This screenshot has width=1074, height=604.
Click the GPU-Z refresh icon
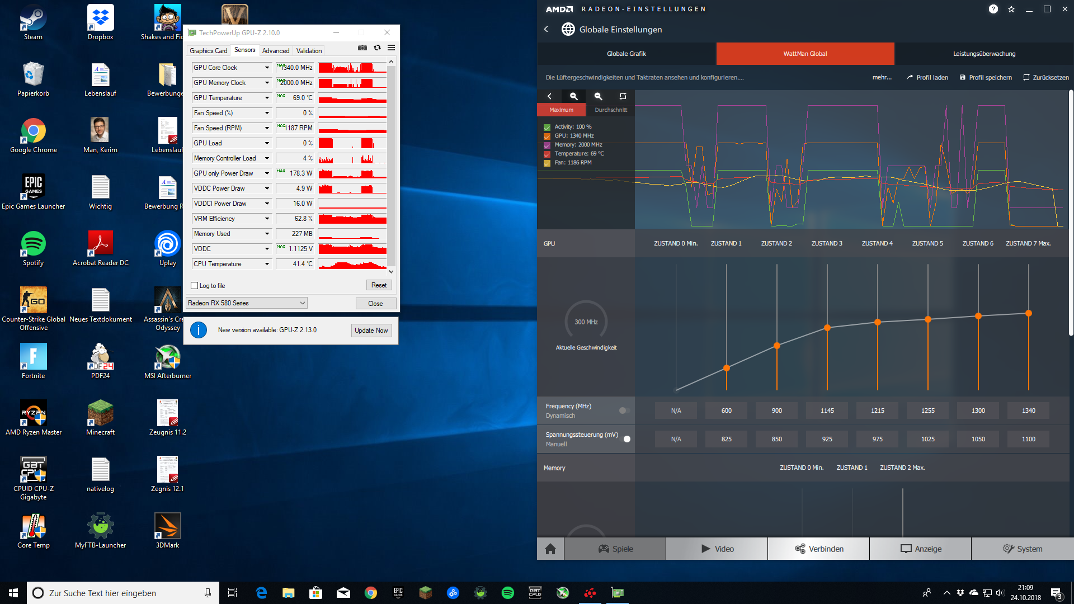[x=377, y=48]
